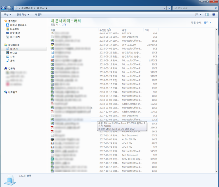Click the 내 문서 검색 search box
This screenshot has height=187, width=219.
point(193,8)
